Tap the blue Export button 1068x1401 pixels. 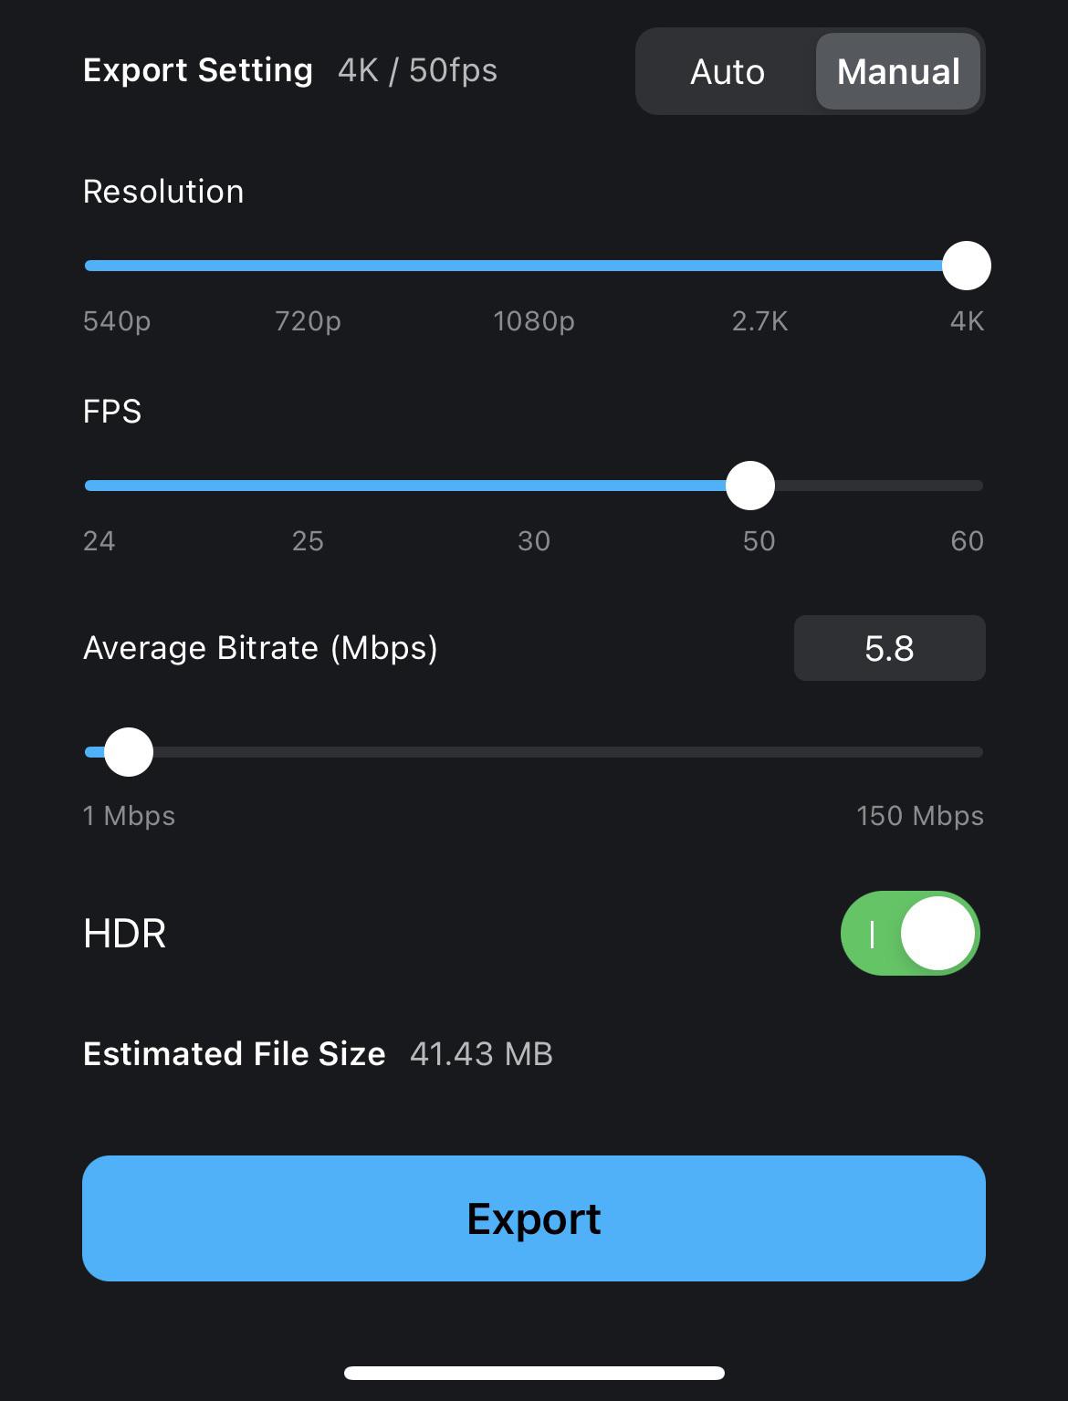point(534,1218)
